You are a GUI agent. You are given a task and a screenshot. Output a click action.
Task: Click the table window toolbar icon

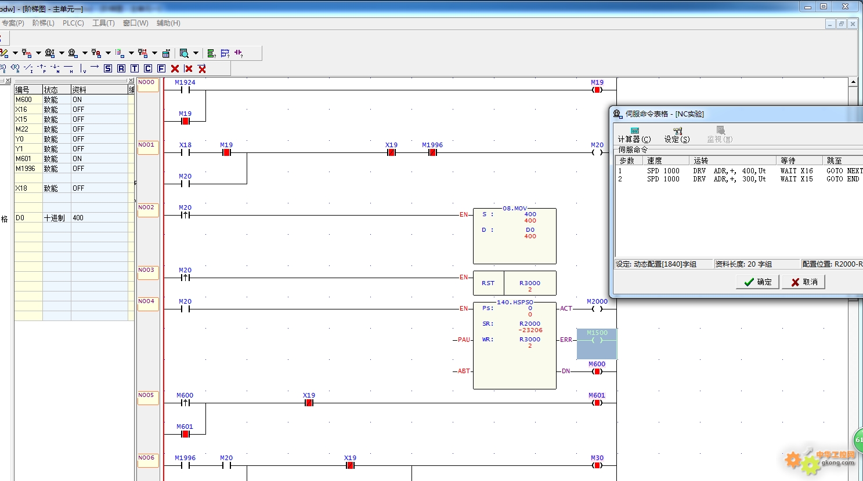(166, 53)
